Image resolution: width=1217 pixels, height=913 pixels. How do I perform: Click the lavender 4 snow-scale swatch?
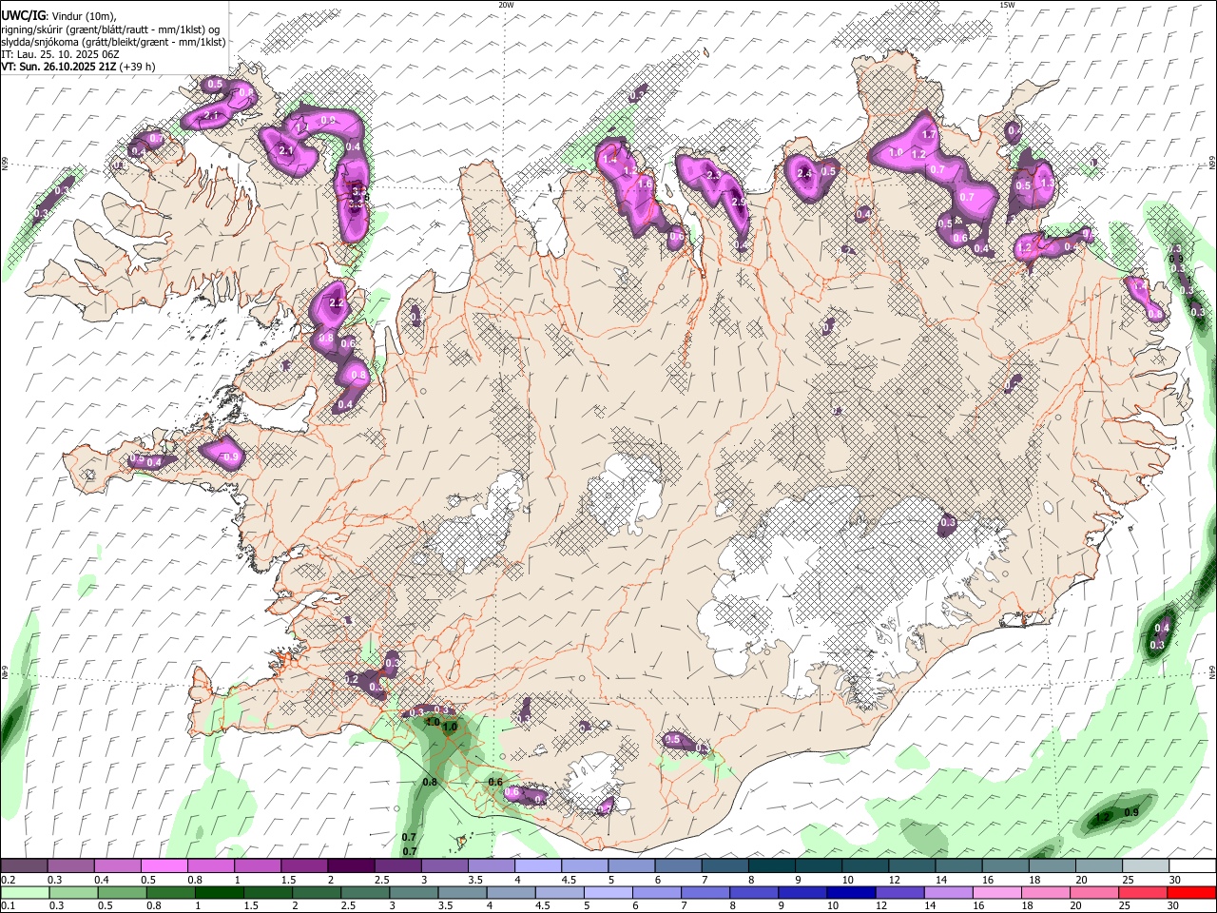tap(538, 866)
